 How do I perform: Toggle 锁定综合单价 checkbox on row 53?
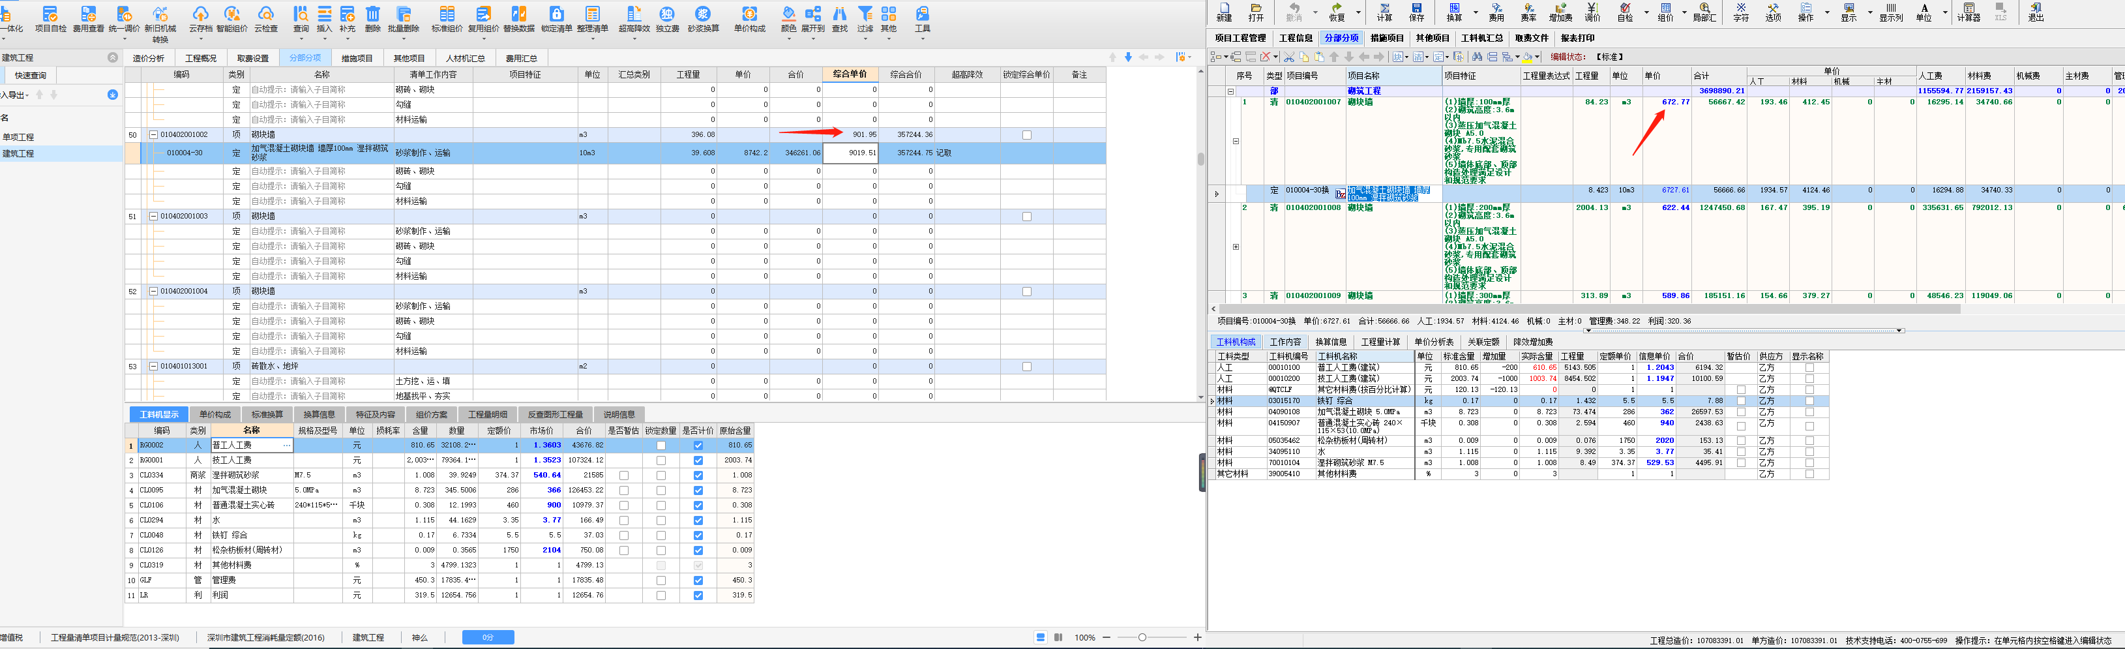click(1027, 367)
